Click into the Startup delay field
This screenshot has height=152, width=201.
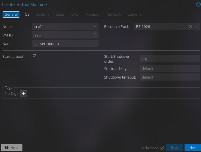coord(170,69)
